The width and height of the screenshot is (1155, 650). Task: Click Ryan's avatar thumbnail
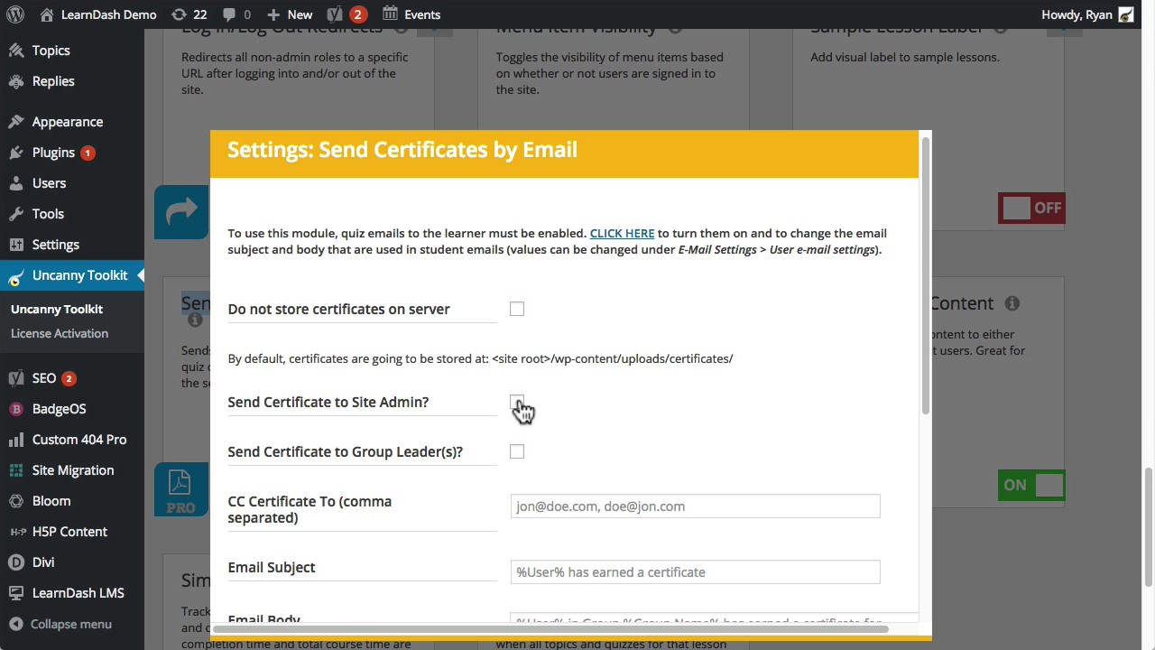[x=1125, y=14]
